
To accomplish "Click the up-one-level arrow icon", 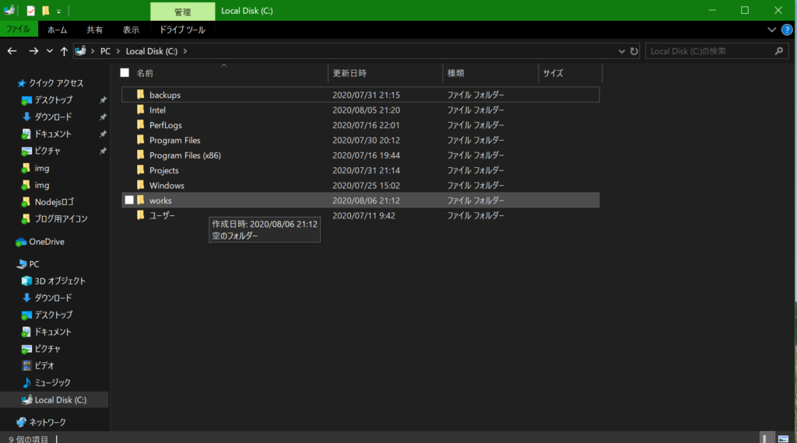I will click(x=64, y=51).
